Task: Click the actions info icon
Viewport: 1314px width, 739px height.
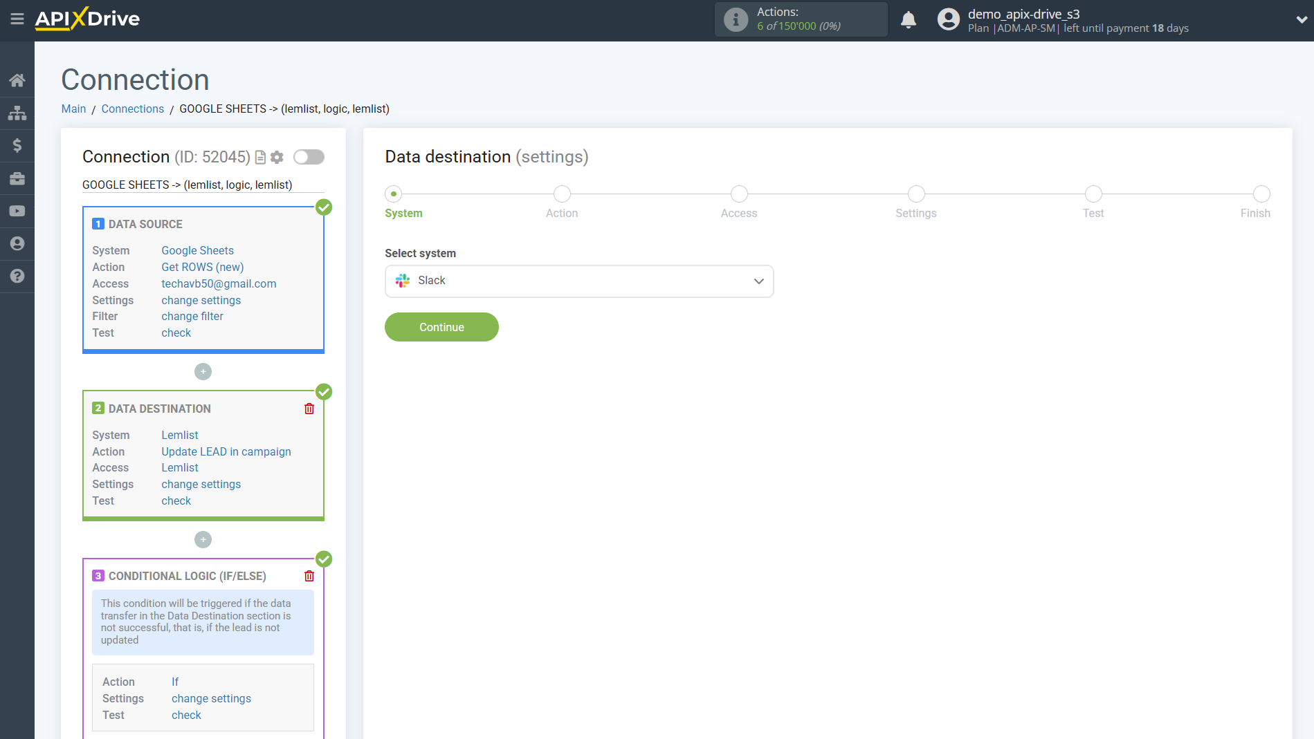Action: click(x=736, y=19)
